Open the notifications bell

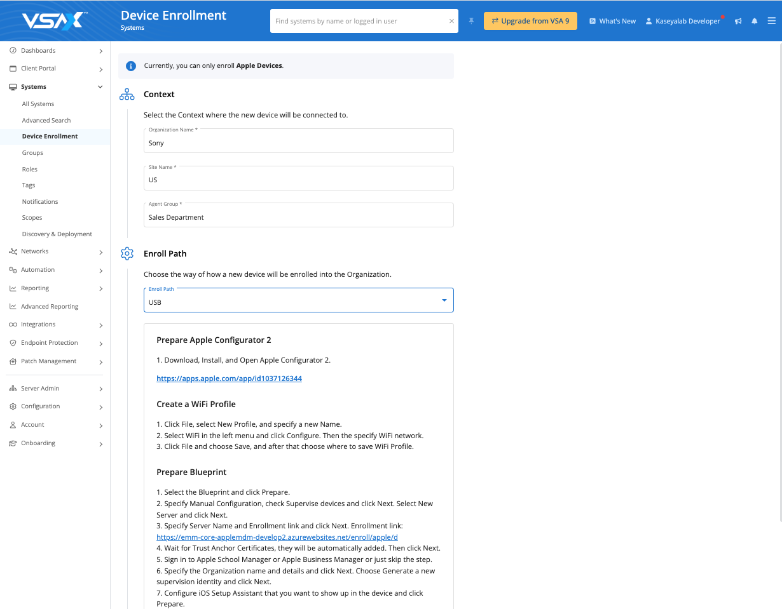(x=755, y=21)
